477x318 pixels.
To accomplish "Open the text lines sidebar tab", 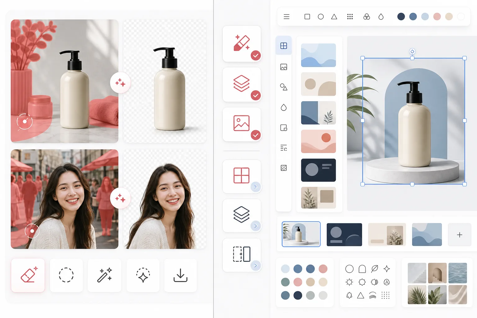I will tap(284, 148).
